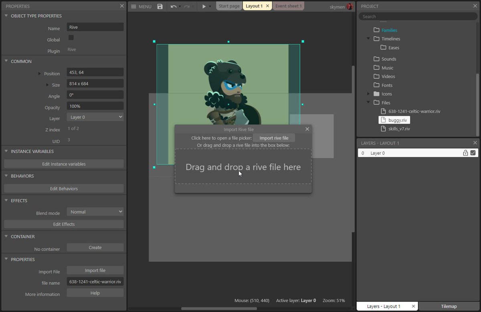Switch to the Event sheet 1 tab
The width and height of the screenshot is (481, 312).
[x=289, y=6]
